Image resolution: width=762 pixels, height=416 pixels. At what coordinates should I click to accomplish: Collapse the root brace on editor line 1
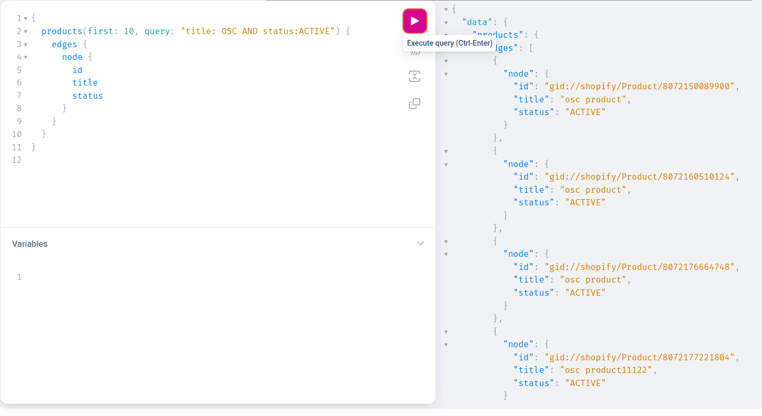pos(25,18)
